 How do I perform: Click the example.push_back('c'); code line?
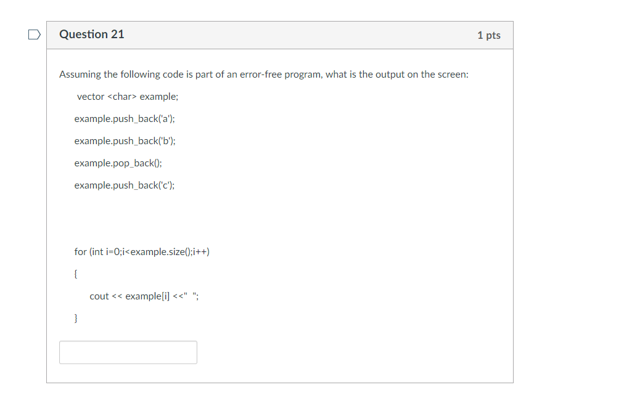(x=123, y=185)
